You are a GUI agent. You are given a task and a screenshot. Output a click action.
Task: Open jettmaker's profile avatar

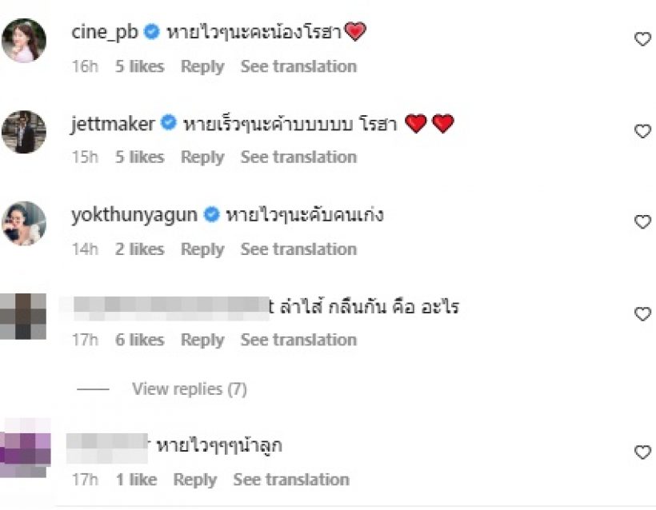[25, 132]
